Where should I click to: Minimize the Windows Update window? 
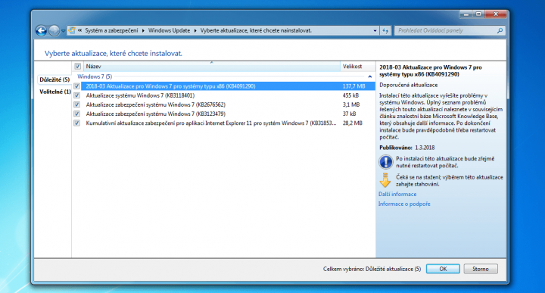tap(466, 14)
